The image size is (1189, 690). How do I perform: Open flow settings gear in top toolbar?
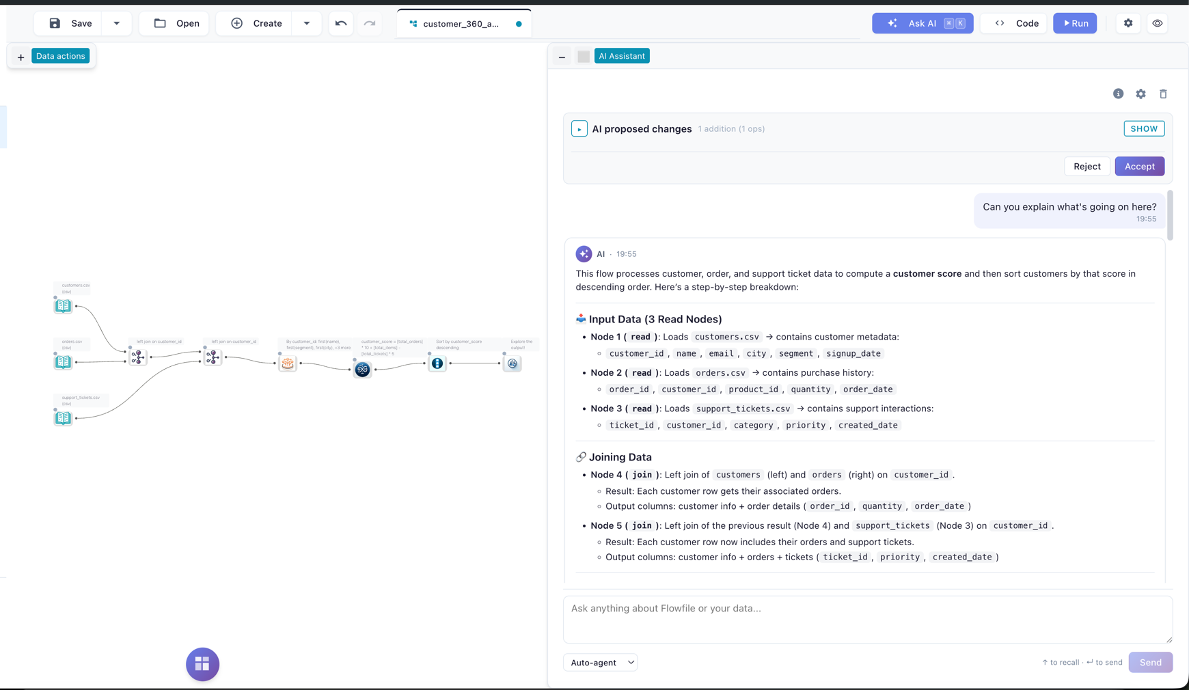(x=1128, y=23)
